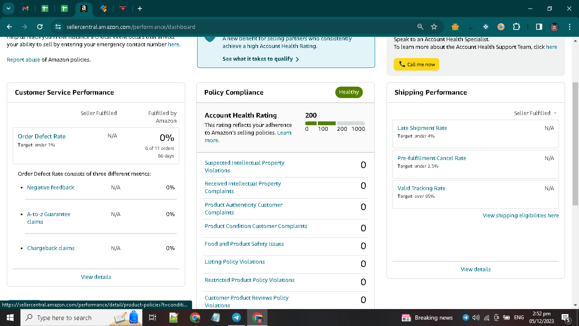
Task: Click the Healthy status badge
Action: tap(349, 92)
